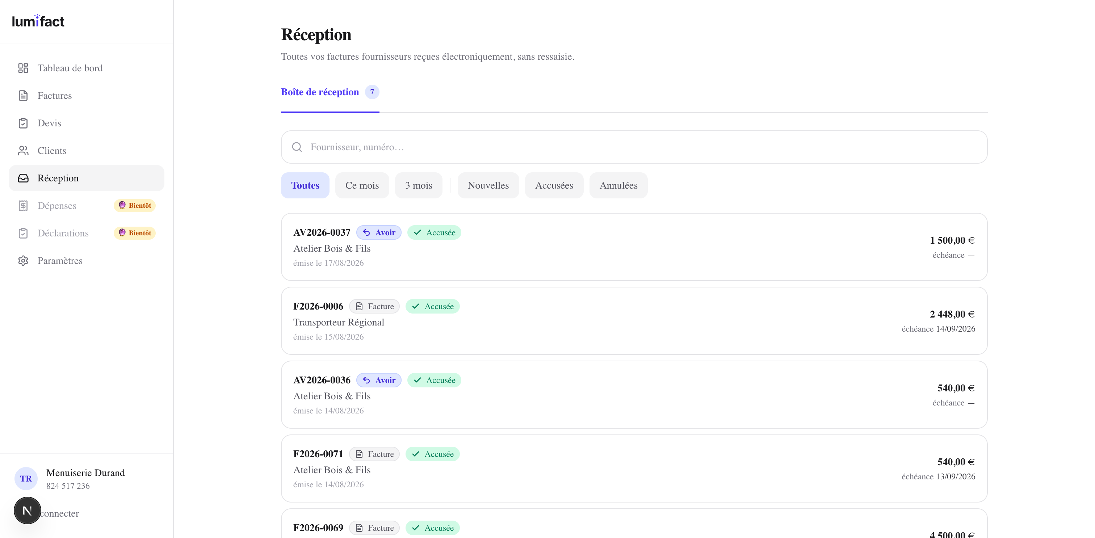Screen dimensions: 1095x538
Task: Click the Accusée badge on F2026-0006
Action: tap(432, 306)
